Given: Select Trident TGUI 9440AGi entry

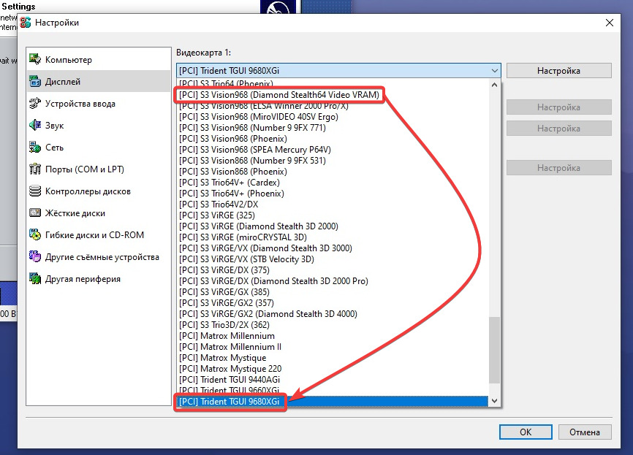Looking at the screenshot, I should (x=333, y=380).
